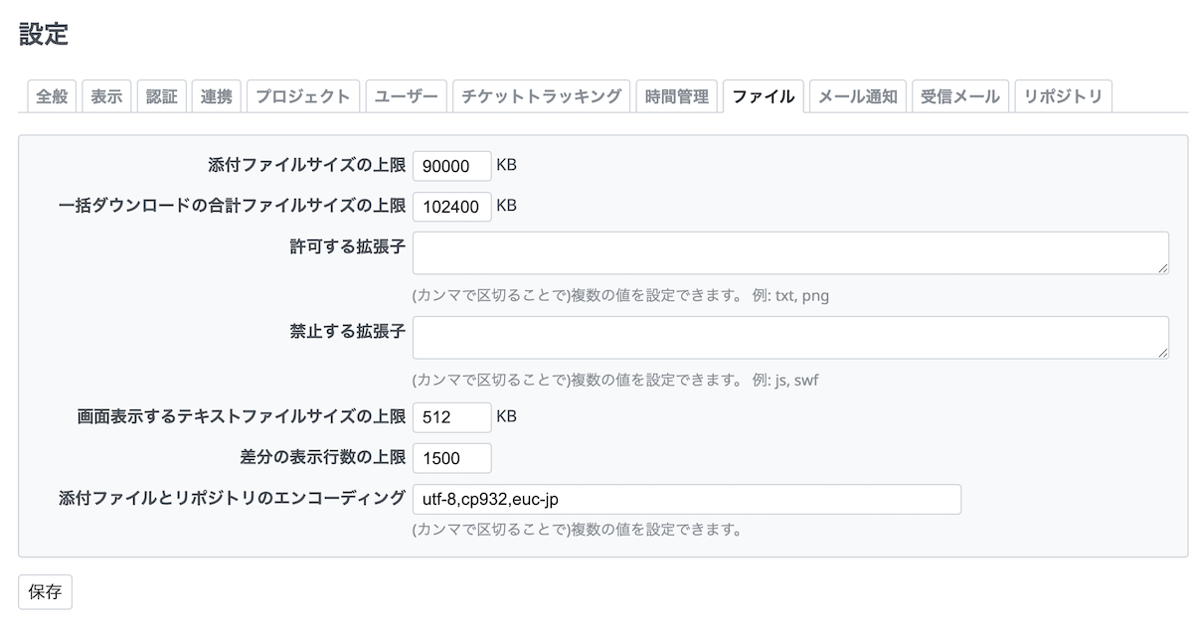Open the 認証 tab
This screenshot has height=626, width=1193.
[161, 96]
